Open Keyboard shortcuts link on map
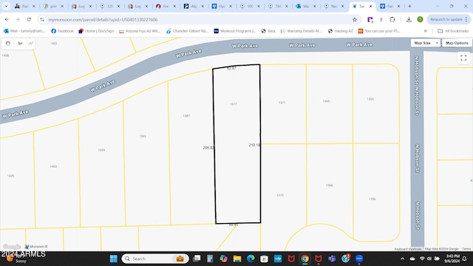473x266 pixels. point(408,249)
